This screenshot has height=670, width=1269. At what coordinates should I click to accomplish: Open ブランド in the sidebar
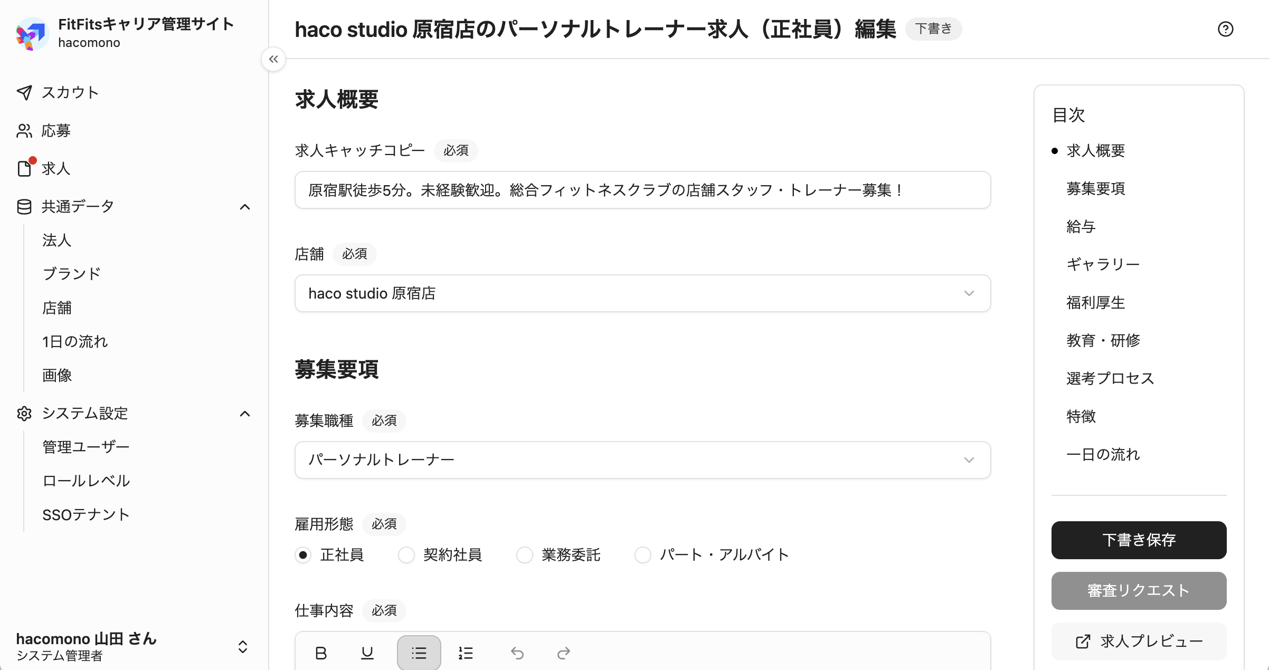[72, 274]
